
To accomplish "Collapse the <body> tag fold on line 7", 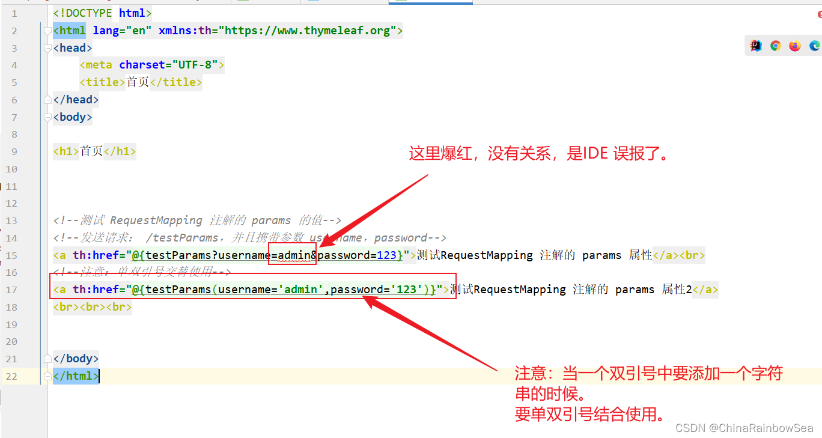I will [48, 117].
